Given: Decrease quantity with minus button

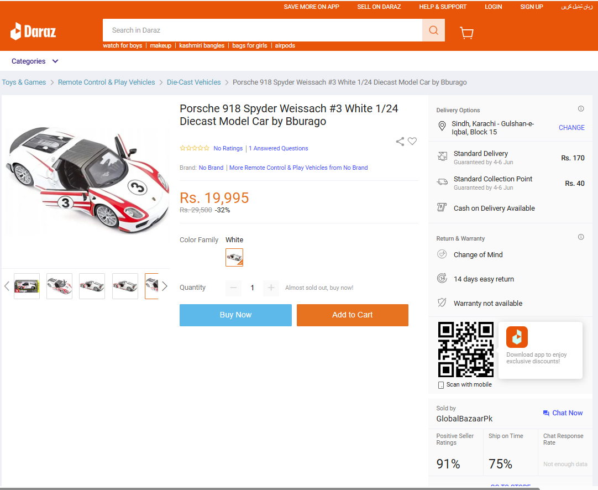Looking at the screenshot, I should (233, 288).
